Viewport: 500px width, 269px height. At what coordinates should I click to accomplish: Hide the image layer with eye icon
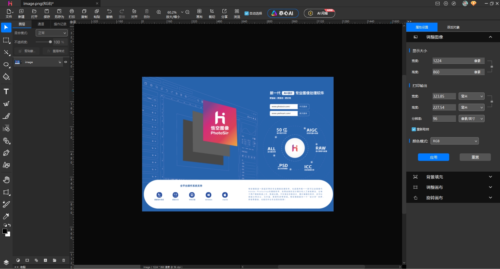click(x=66, y=62)
